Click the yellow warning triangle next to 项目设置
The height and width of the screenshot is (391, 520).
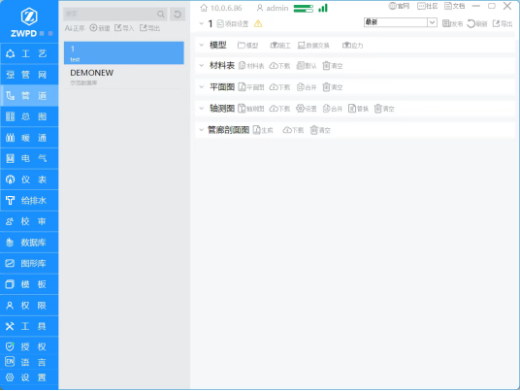[258, 24]
